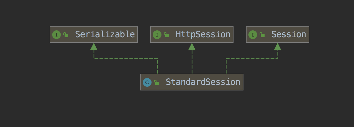The image size is (354, 127).
Task: Click the arrowhead pointing into the Session node
Action: coord(278,46)
